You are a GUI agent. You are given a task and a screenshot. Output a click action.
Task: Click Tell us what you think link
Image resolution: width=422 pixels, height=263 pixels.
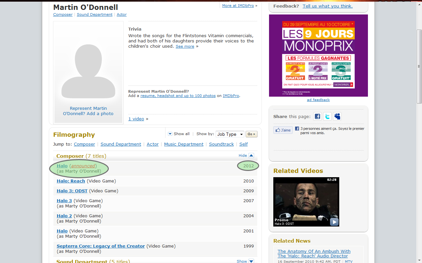point(327,6)
